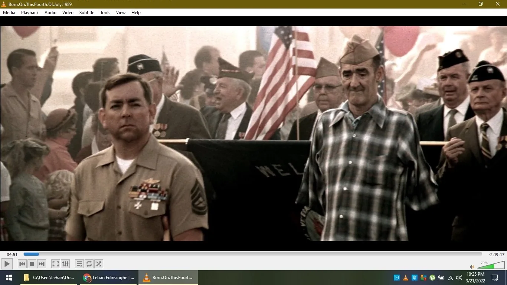Screen dimensions: 507x285
Task: Set volume on the green volume slider
Action: 491,265
